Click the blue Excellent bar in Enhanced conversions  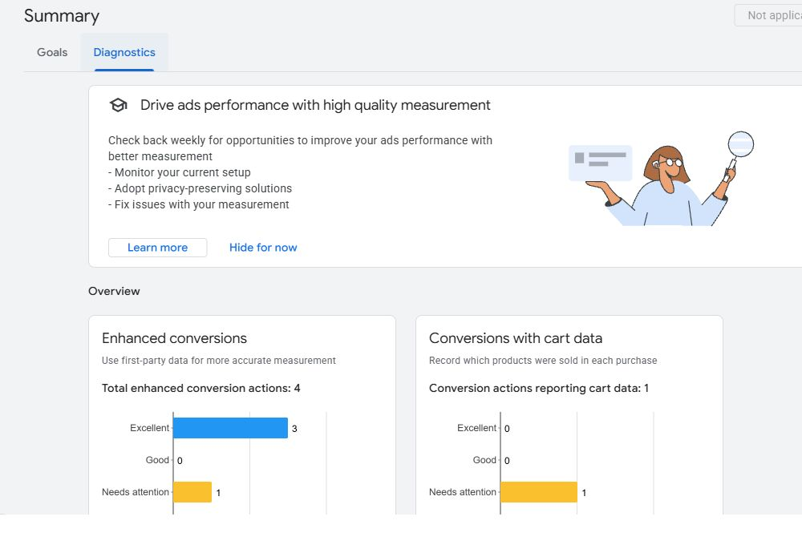(x=231, y=428)
